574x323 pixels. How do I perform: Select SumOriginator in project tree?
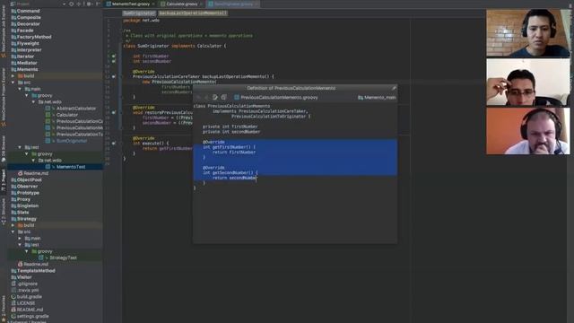click(72, 141)
